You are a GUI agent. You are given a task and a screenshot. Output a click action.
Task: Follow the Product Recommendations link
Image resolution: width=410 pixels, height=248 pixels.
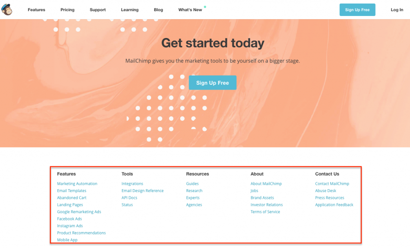(x=81, y=233)
